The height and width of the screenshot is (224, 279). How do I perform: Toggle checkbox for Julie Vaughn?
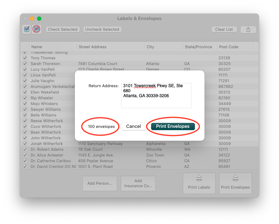click(x=25, y=81)
